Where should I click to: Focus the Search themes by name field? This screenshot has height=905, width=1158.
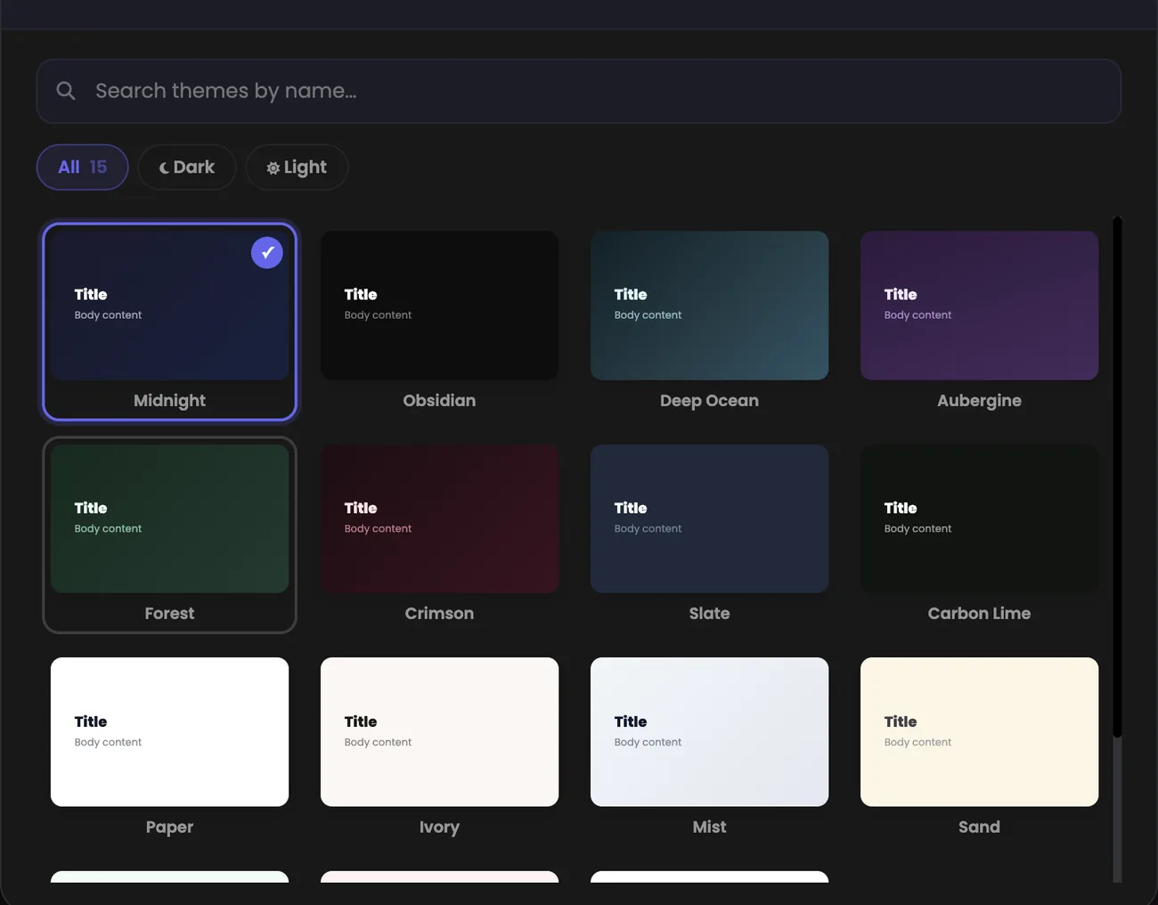(x=579, y=91)
